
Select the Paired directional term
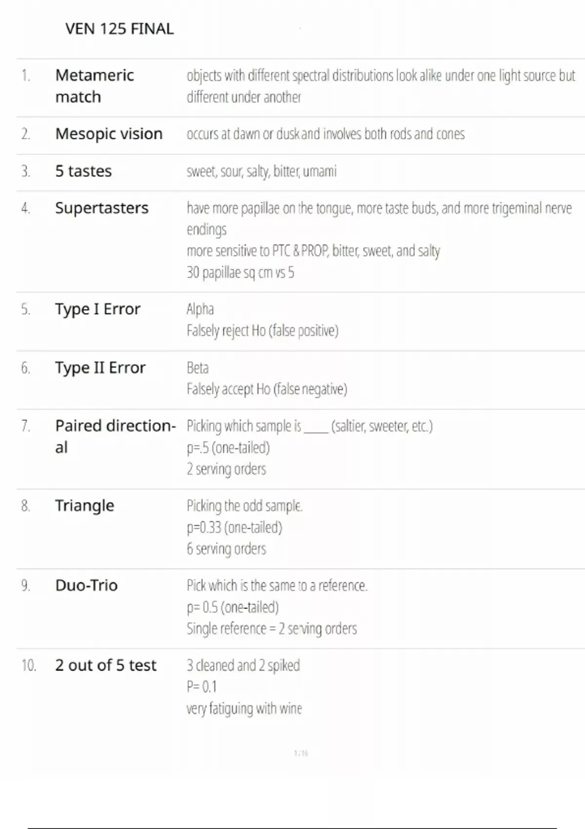[115, 436]
